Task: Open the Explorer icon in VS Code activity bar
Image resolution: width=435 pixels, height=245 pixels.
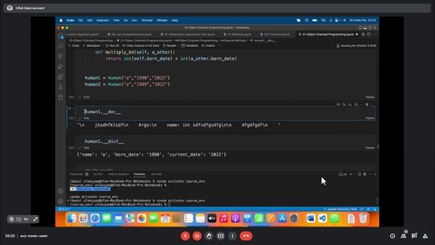Action: point(60,35)
